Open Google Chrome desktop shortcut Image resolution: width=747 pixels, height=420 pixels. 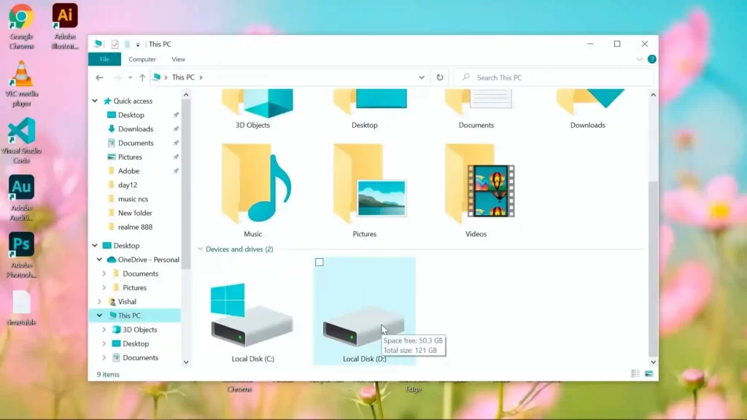tap(21, 26)
